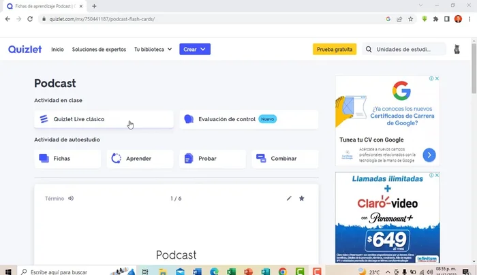Play the term audio speaker icon
The width and height of the screenshot is (477, 275).
tap(71, 199)
